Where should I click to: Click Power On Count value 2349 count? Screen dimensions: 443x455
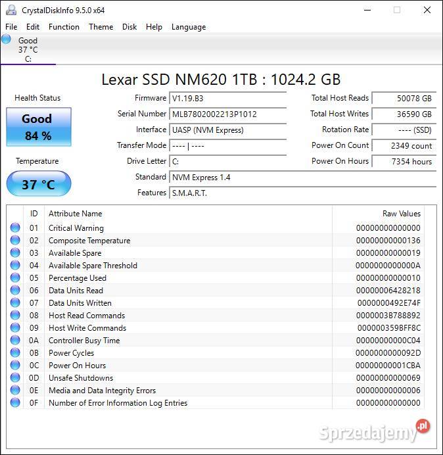tap(404, 146)
